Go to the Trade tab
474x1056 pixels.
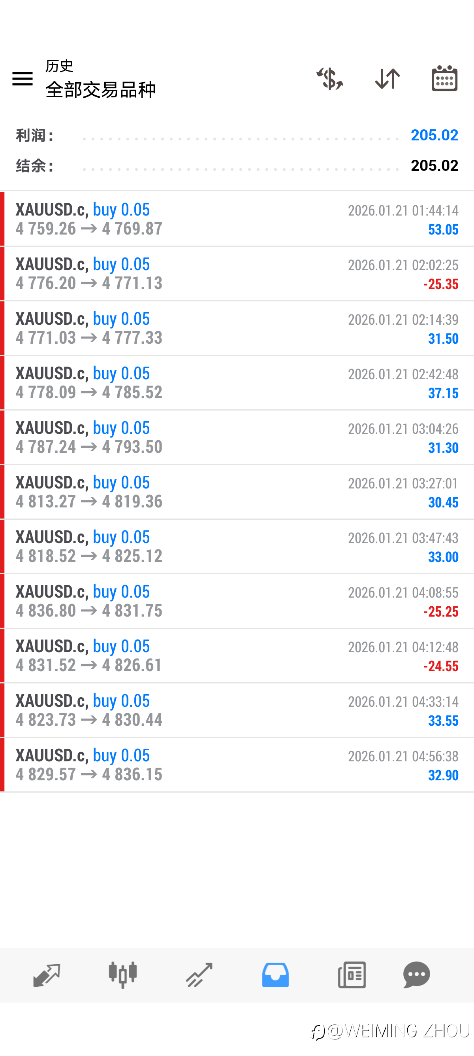(199, 975)
